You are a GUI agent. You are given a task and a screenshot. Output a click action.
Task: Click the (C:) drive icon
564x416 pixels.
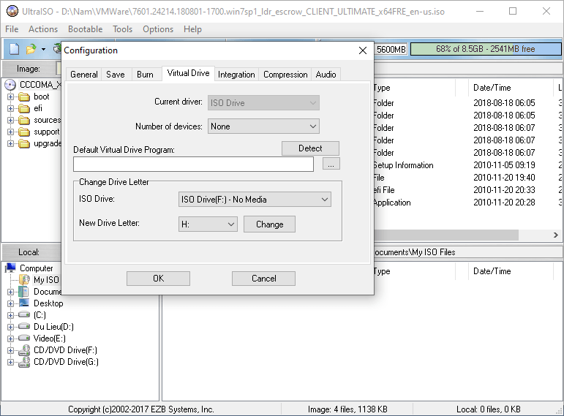[24, 314]
